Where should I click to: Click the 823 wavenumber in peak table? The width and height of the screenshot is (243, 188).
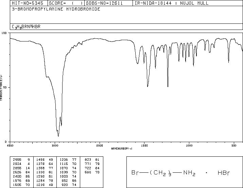pyautogui.click(x=88, y=160)
